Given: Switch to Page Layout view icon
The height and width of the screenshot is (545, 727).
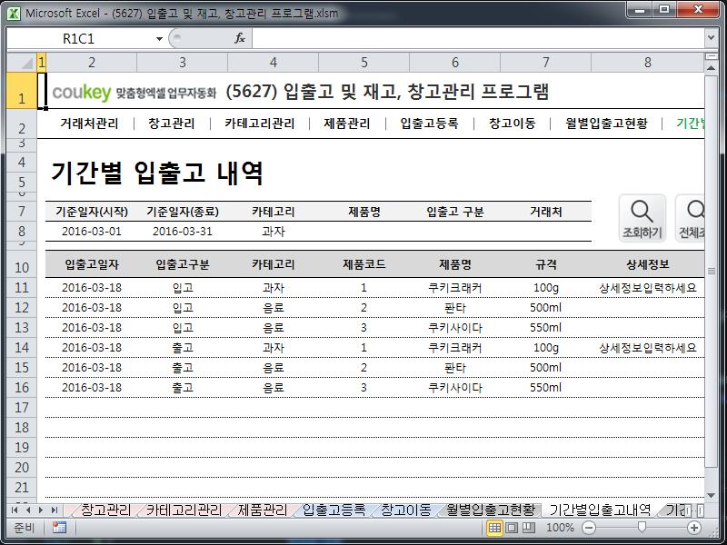Looking at the screenshot, I should coord(512,528).
